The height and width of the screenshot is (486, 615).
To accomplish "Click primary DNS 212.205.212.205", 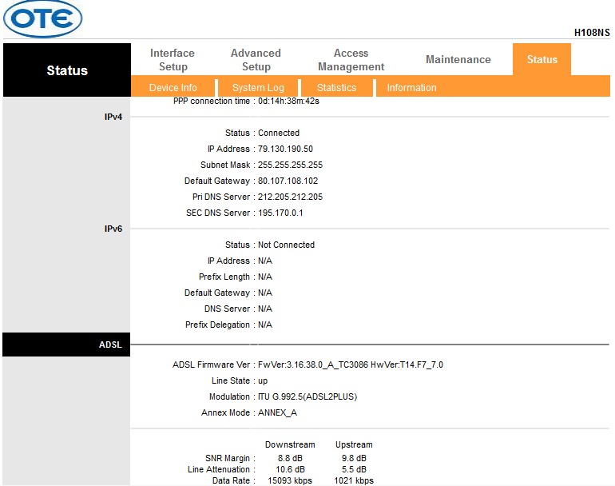I will pos(290,197).
